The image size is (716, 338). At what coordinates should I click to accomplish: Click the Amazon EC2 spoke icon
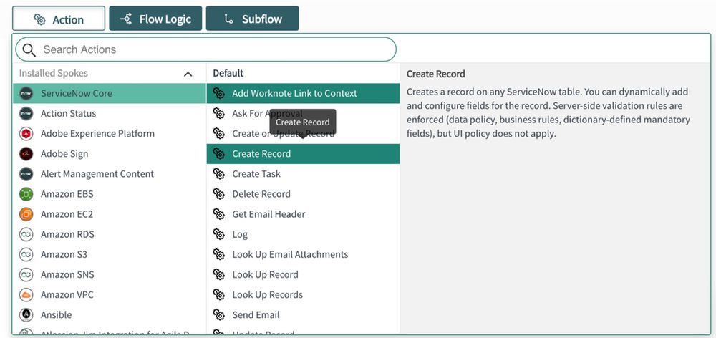26,214
